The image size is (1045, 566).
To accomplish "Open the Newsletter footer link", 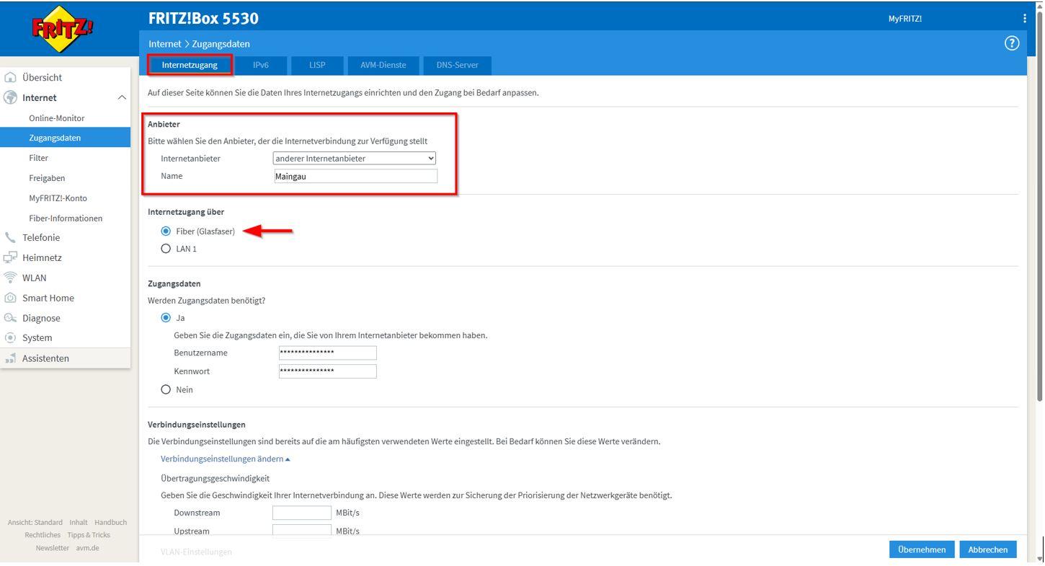I will pos(53,548).
